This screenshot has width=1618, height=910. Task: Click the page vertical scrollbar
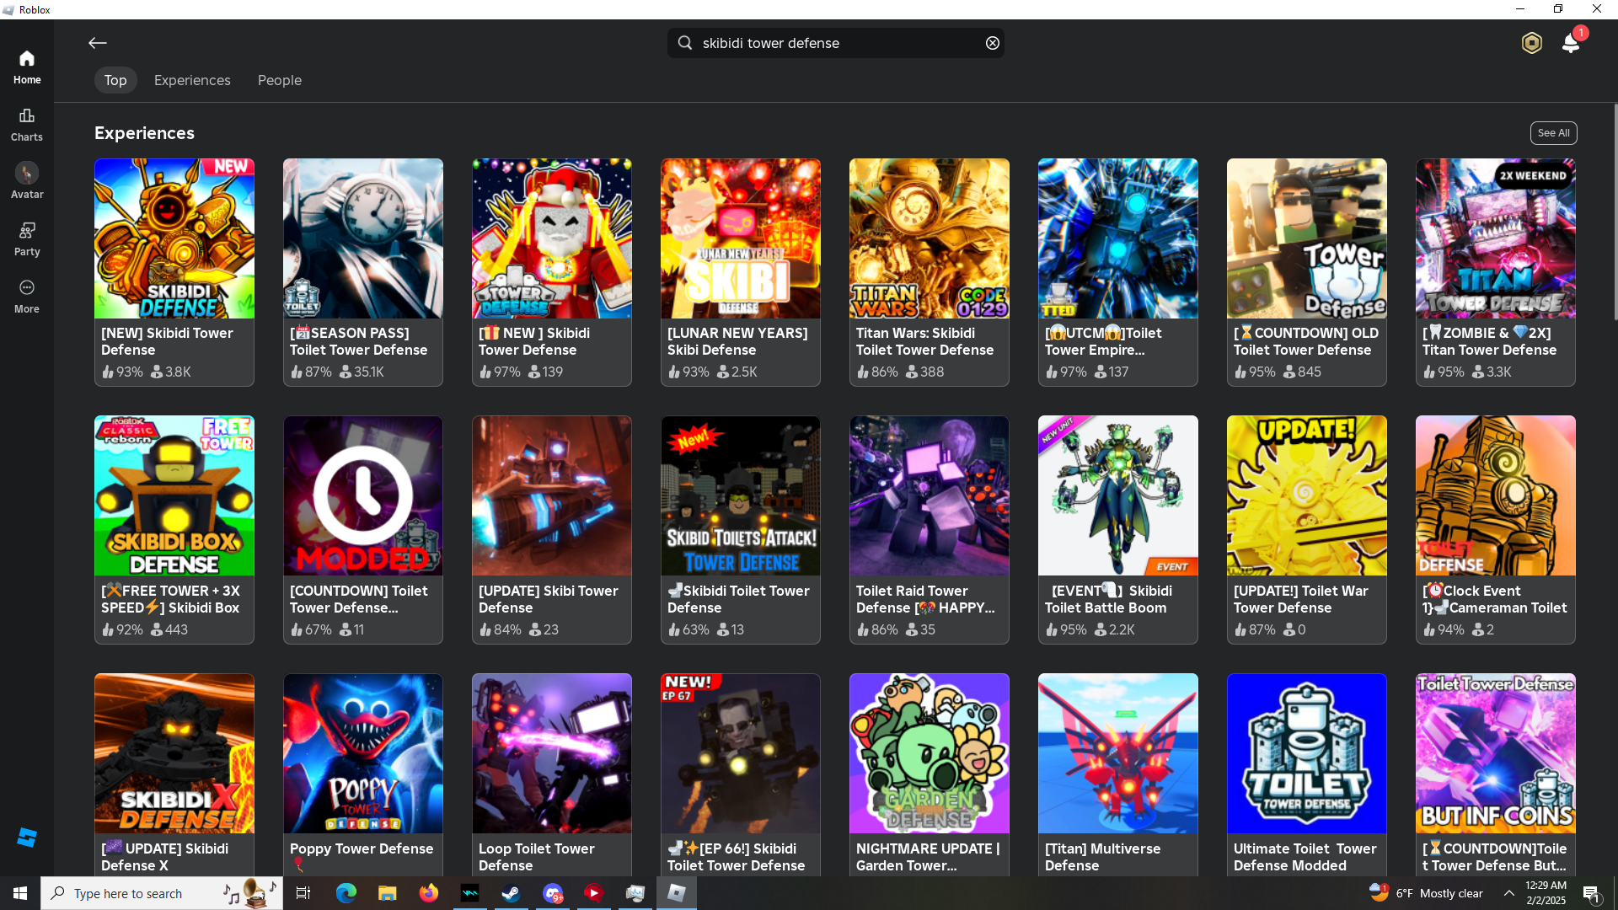(1614, 211)
